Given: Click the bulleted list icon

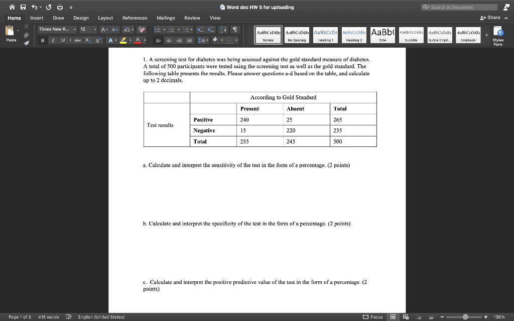Looking at the screenshot, I should [x=158, y=30].
